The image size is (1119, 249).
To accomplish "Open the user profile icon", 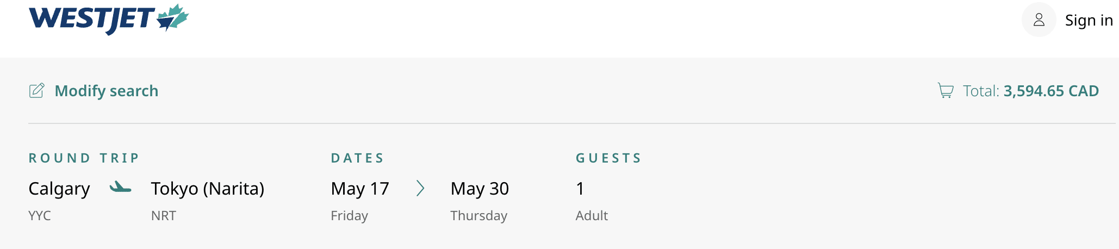I will click(x=1039, y=20).
